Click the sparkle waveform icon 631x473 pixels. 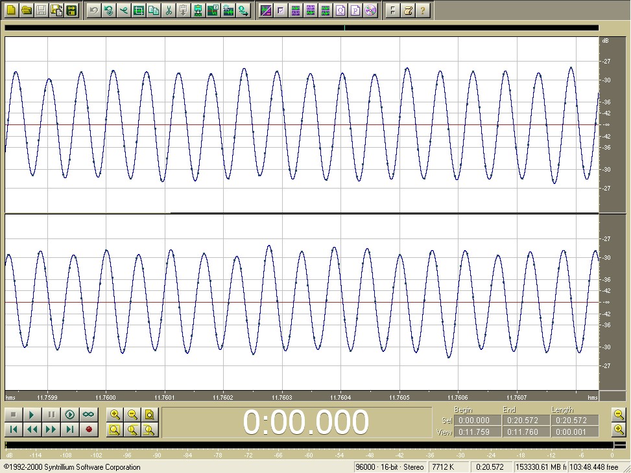click(x=228, y=10)
